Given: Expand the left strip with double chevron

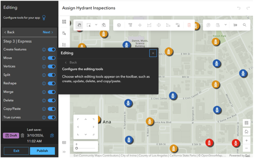Looking at the screenshot, I should 64,152.
